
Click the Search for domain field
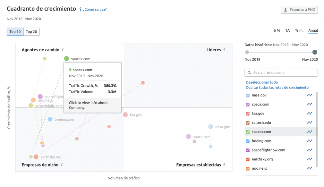(281, 72)
